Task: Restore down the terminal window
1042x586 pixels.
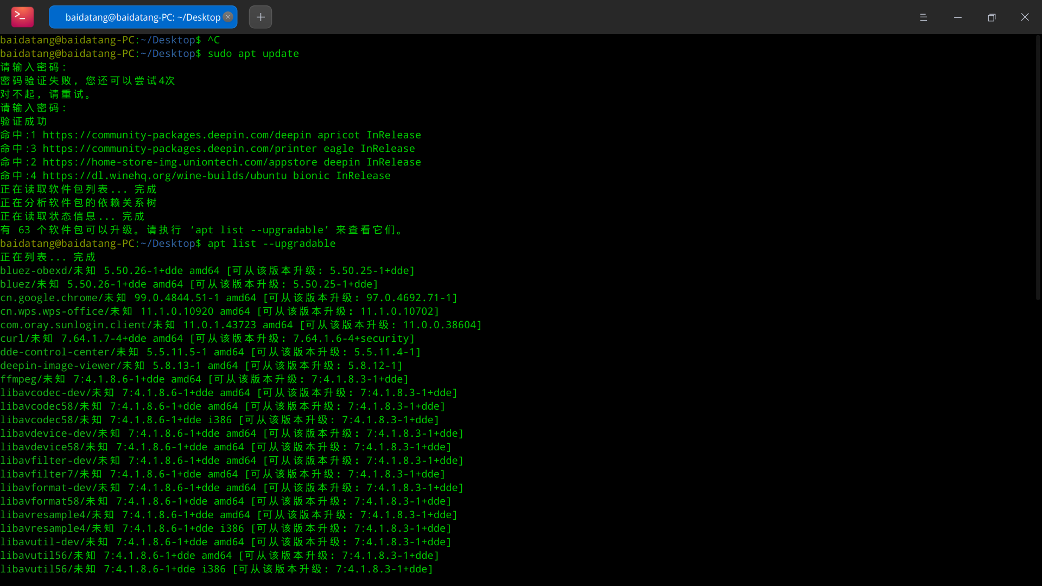Action: point(992,17)
